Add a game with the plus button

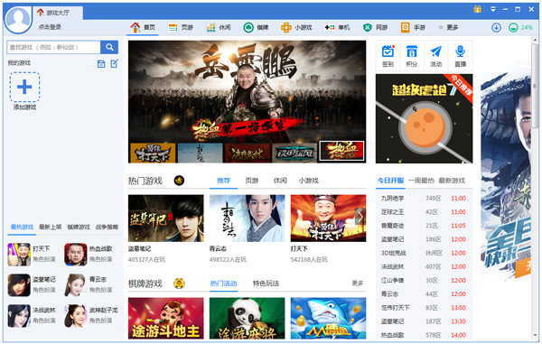(x=24, y=87)
